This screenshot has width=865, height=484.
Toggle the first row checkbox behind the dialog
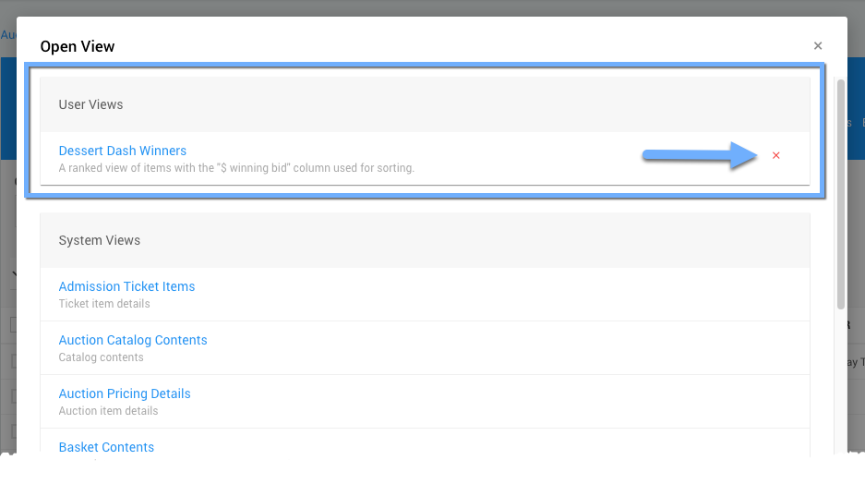coord(13,361)
